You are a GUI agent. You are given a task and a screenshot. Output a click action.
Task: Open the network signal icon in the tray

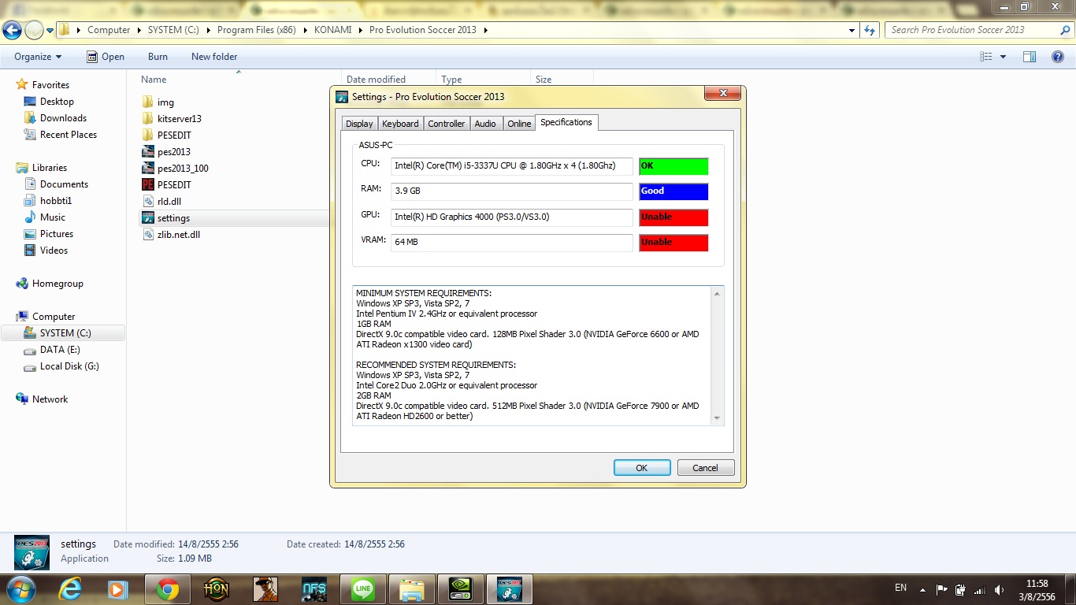click(980, 589)
